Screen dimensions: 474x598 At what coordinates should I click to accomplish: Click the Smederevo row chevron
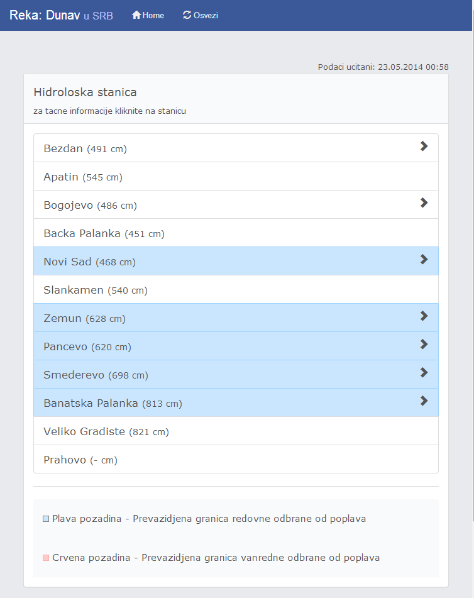[424, 373]
